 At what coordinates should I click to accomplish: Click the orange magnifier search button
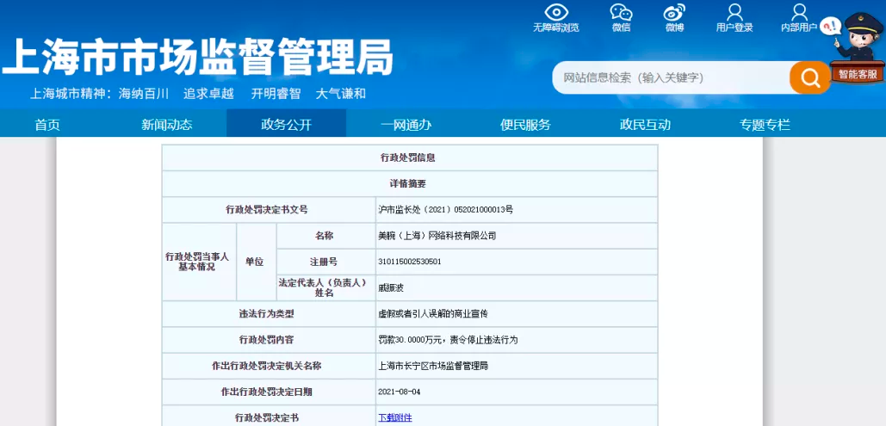(x=809, y=77)
